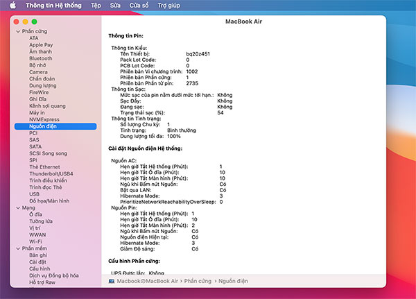Select Dung lượng in sidebar

tap(43, 85)
